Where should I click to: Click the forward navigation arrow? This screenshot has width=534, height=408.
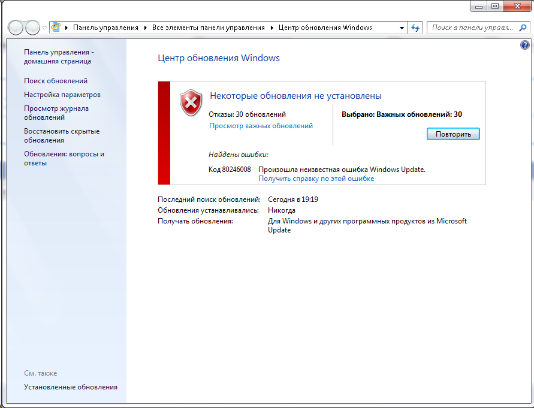coord(33,28)
